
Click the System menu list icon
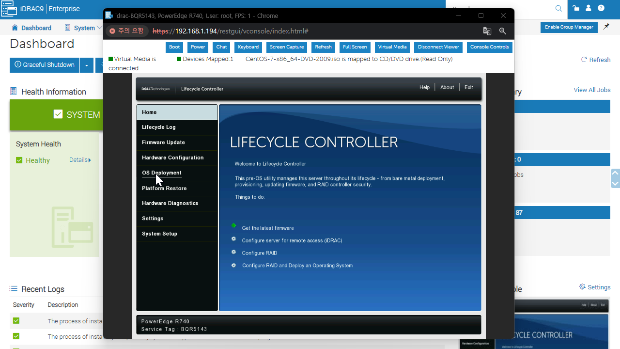pyautogui.click(x=67, y=28)
